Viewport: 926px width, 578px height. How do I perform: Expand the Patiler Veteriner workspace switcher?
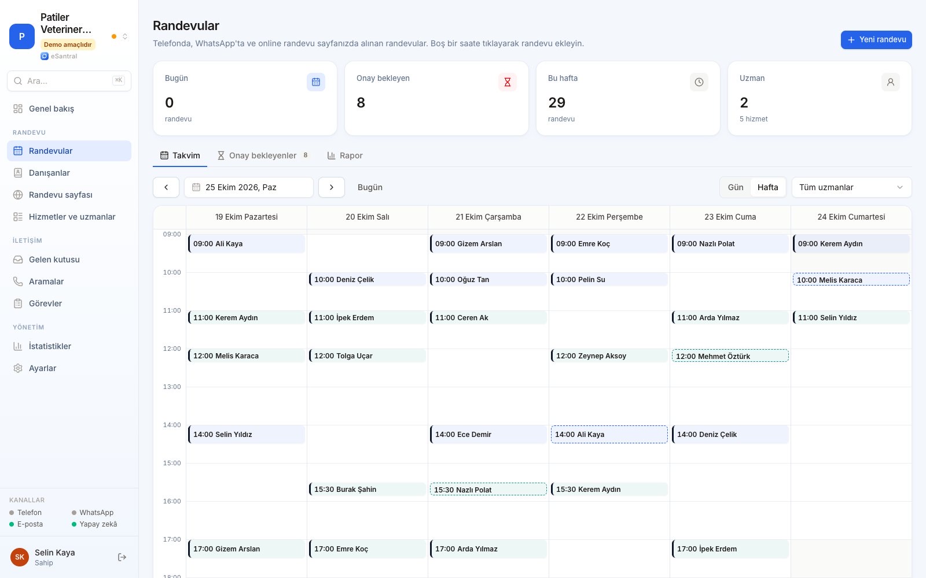(x=124, y=36)
